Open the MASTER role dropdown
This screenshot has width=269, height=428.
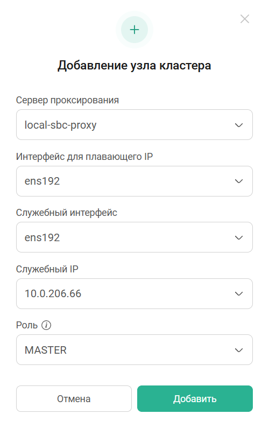pos(134,349)
